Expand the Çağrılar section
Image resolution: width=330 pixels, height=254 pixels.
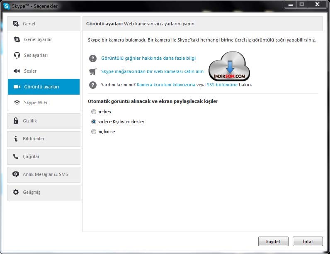[44, 157]
